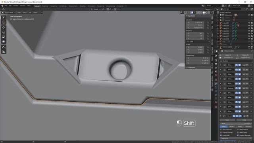This screenshot has width=254, height=143.
Task: Remove the Boolean modifier with its X
Action: coord(251,88)
